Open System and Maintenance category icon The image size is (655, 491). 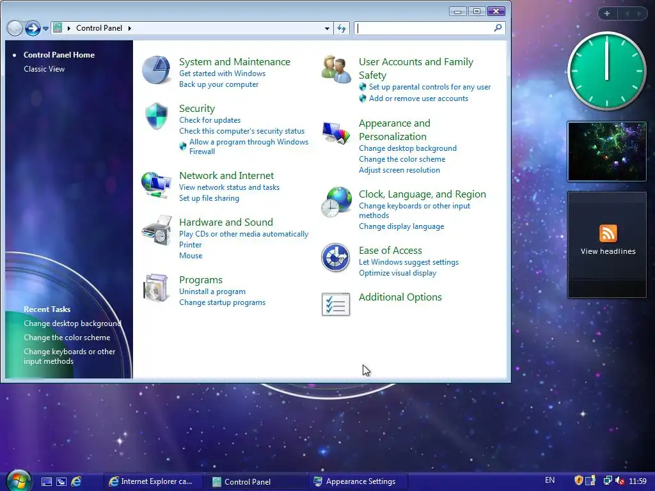(x=156, y=70)
